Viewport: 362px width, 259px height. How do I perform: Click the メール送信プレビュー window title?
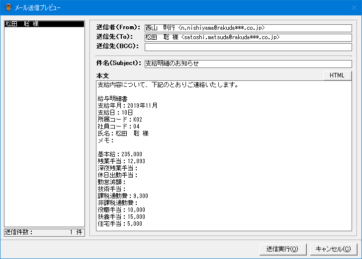click(x=38, y=7)
